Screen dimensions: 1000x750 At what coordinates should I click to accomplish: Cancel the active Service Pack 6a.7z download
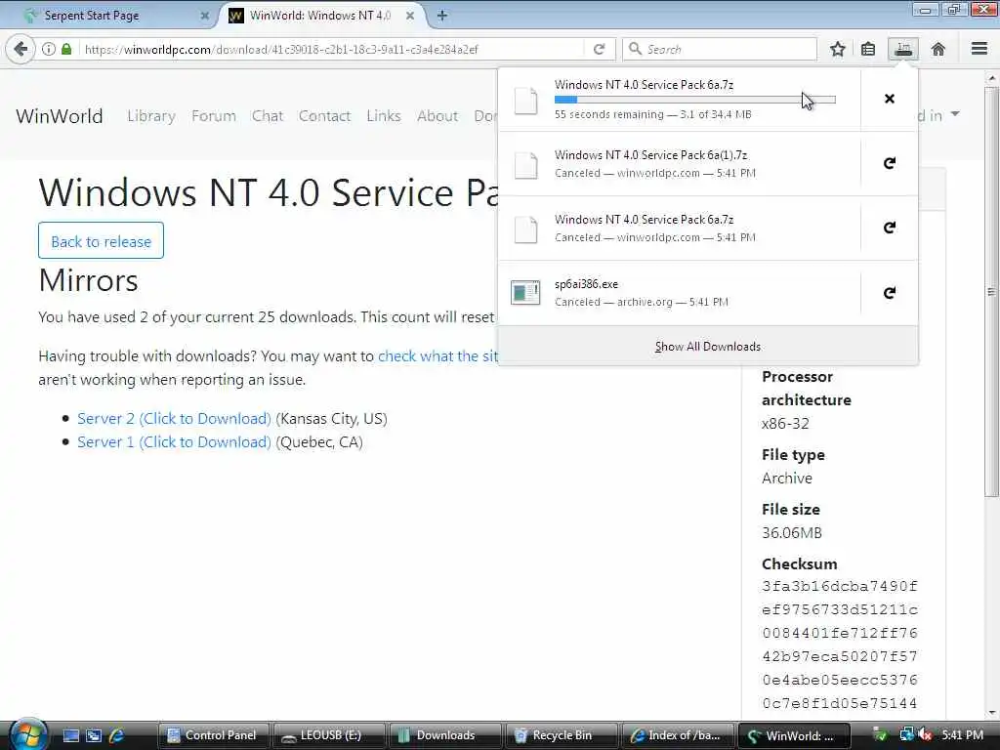point(890,99)
